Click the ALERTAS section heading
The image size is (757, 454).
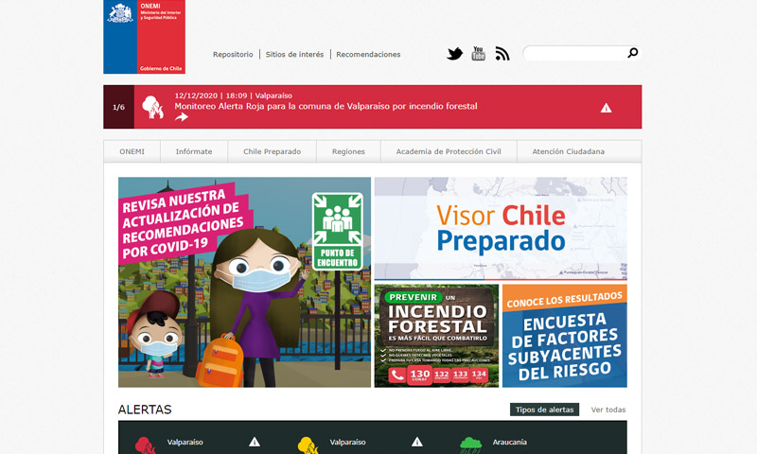pyautogui.click(x=145, y=410)
